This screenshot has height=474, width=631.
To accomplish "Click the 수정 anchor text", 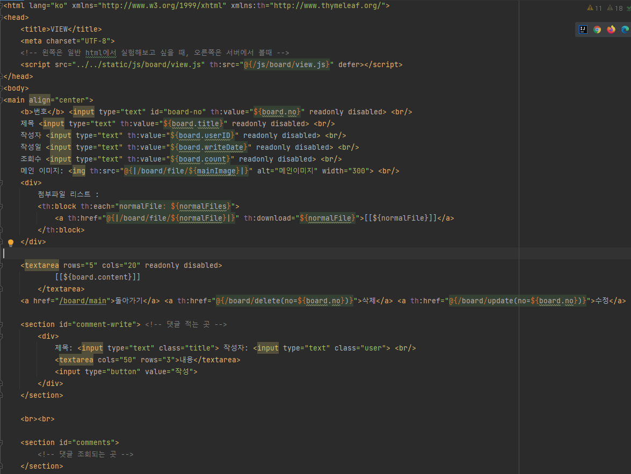I will 602,301.
